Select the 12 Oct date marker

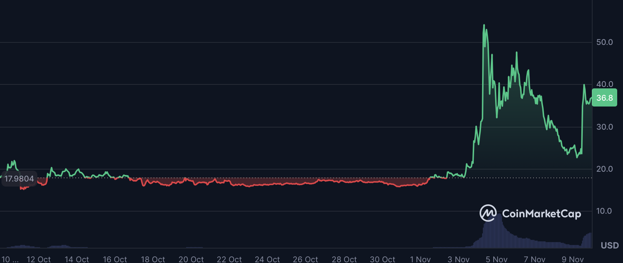(x=39, y=259)
